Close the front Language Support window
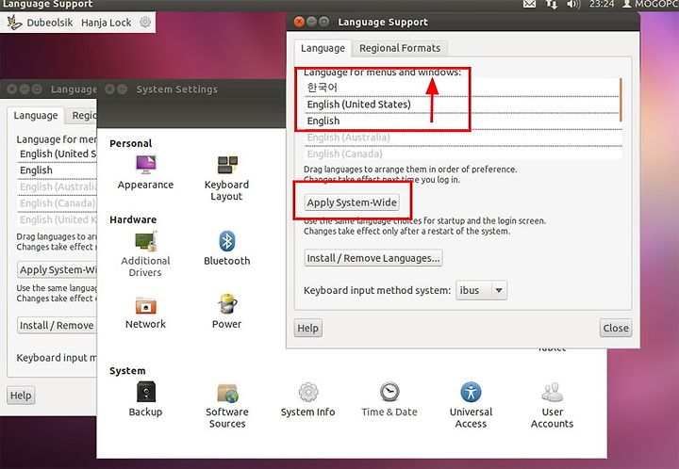This screenshot has height=469, width=679. tap(299, 22)
